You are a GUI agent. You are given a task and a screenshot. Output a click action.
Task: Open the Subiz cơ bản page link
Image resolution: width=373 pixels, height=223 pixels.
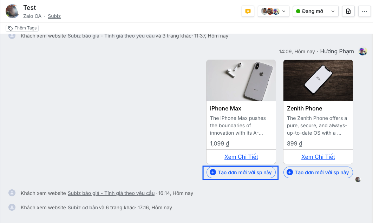83,208
